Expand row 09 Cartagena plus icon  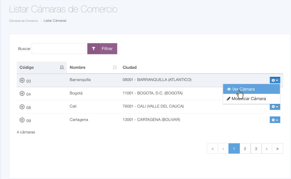pyautogui.click(x=22, y=120)
